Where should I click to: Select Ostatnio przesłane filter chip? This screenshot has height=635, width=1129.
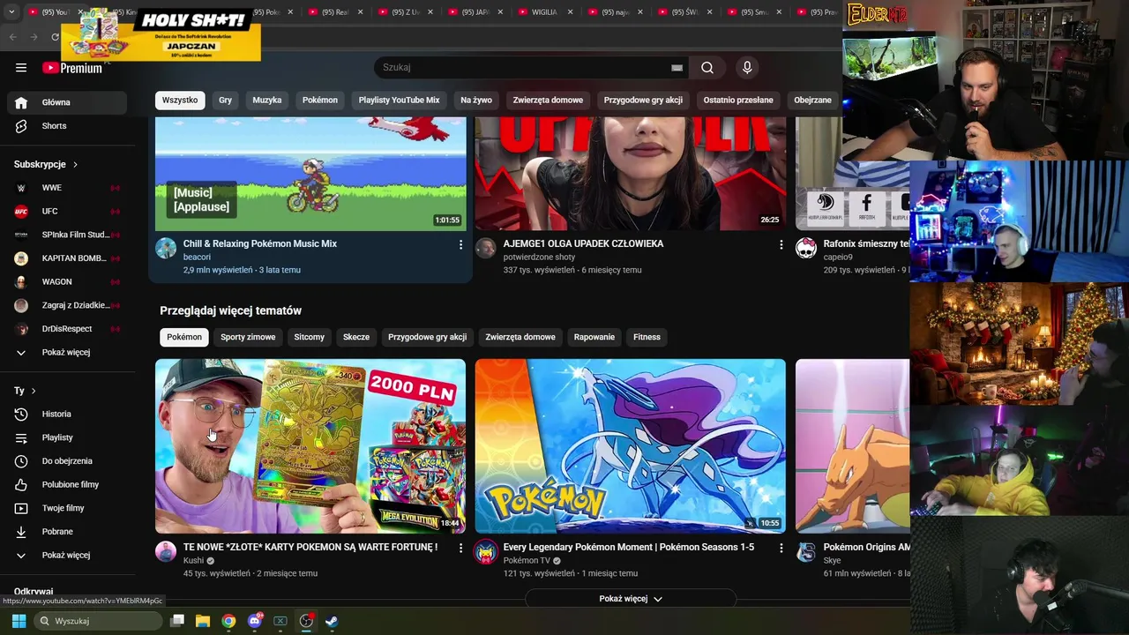pos(738,100)
